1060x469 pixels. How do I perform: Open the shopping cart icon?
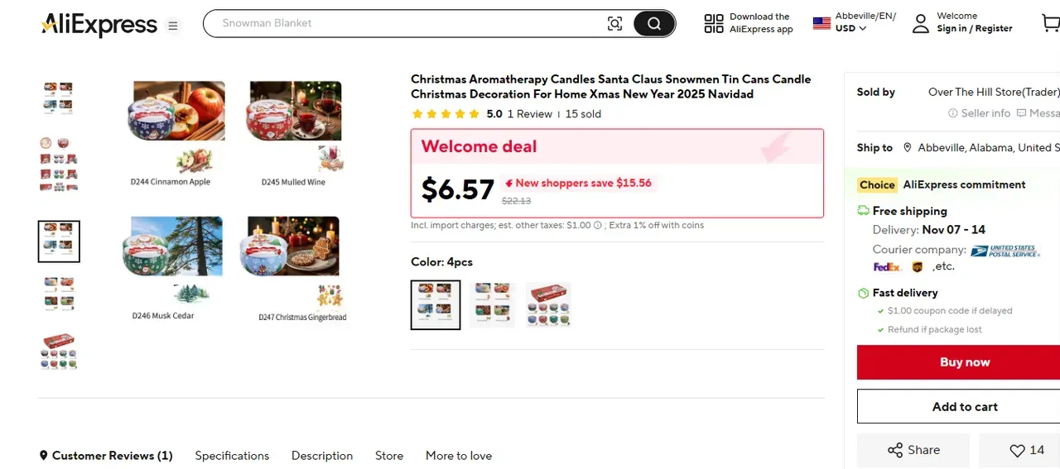[1050, 23]
